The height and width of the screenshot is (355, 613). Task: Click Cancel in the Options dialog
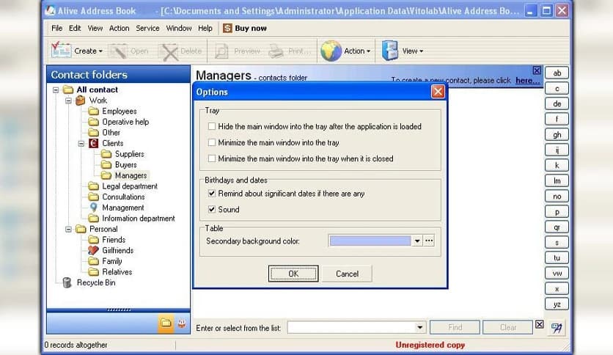click(x=347, y=274)
